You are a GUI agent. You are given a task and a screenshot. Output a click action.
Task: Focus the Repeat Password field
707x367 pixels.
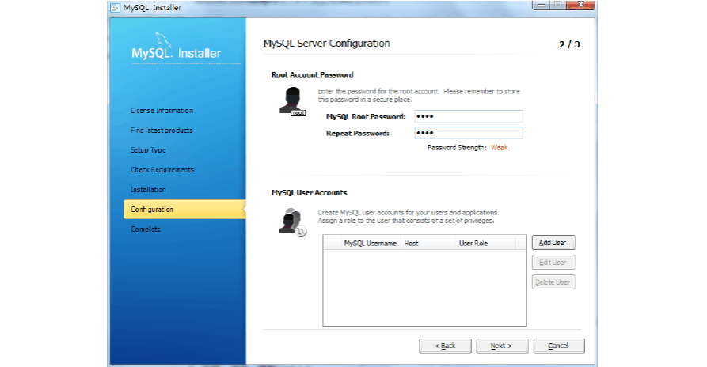click(468, 133)
